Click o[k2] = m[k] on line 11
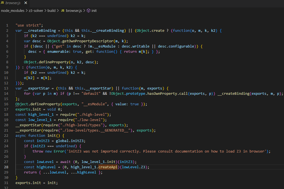The width and height of the screenshot is (284, 189). pyautogui.click(x=38, y=78)
